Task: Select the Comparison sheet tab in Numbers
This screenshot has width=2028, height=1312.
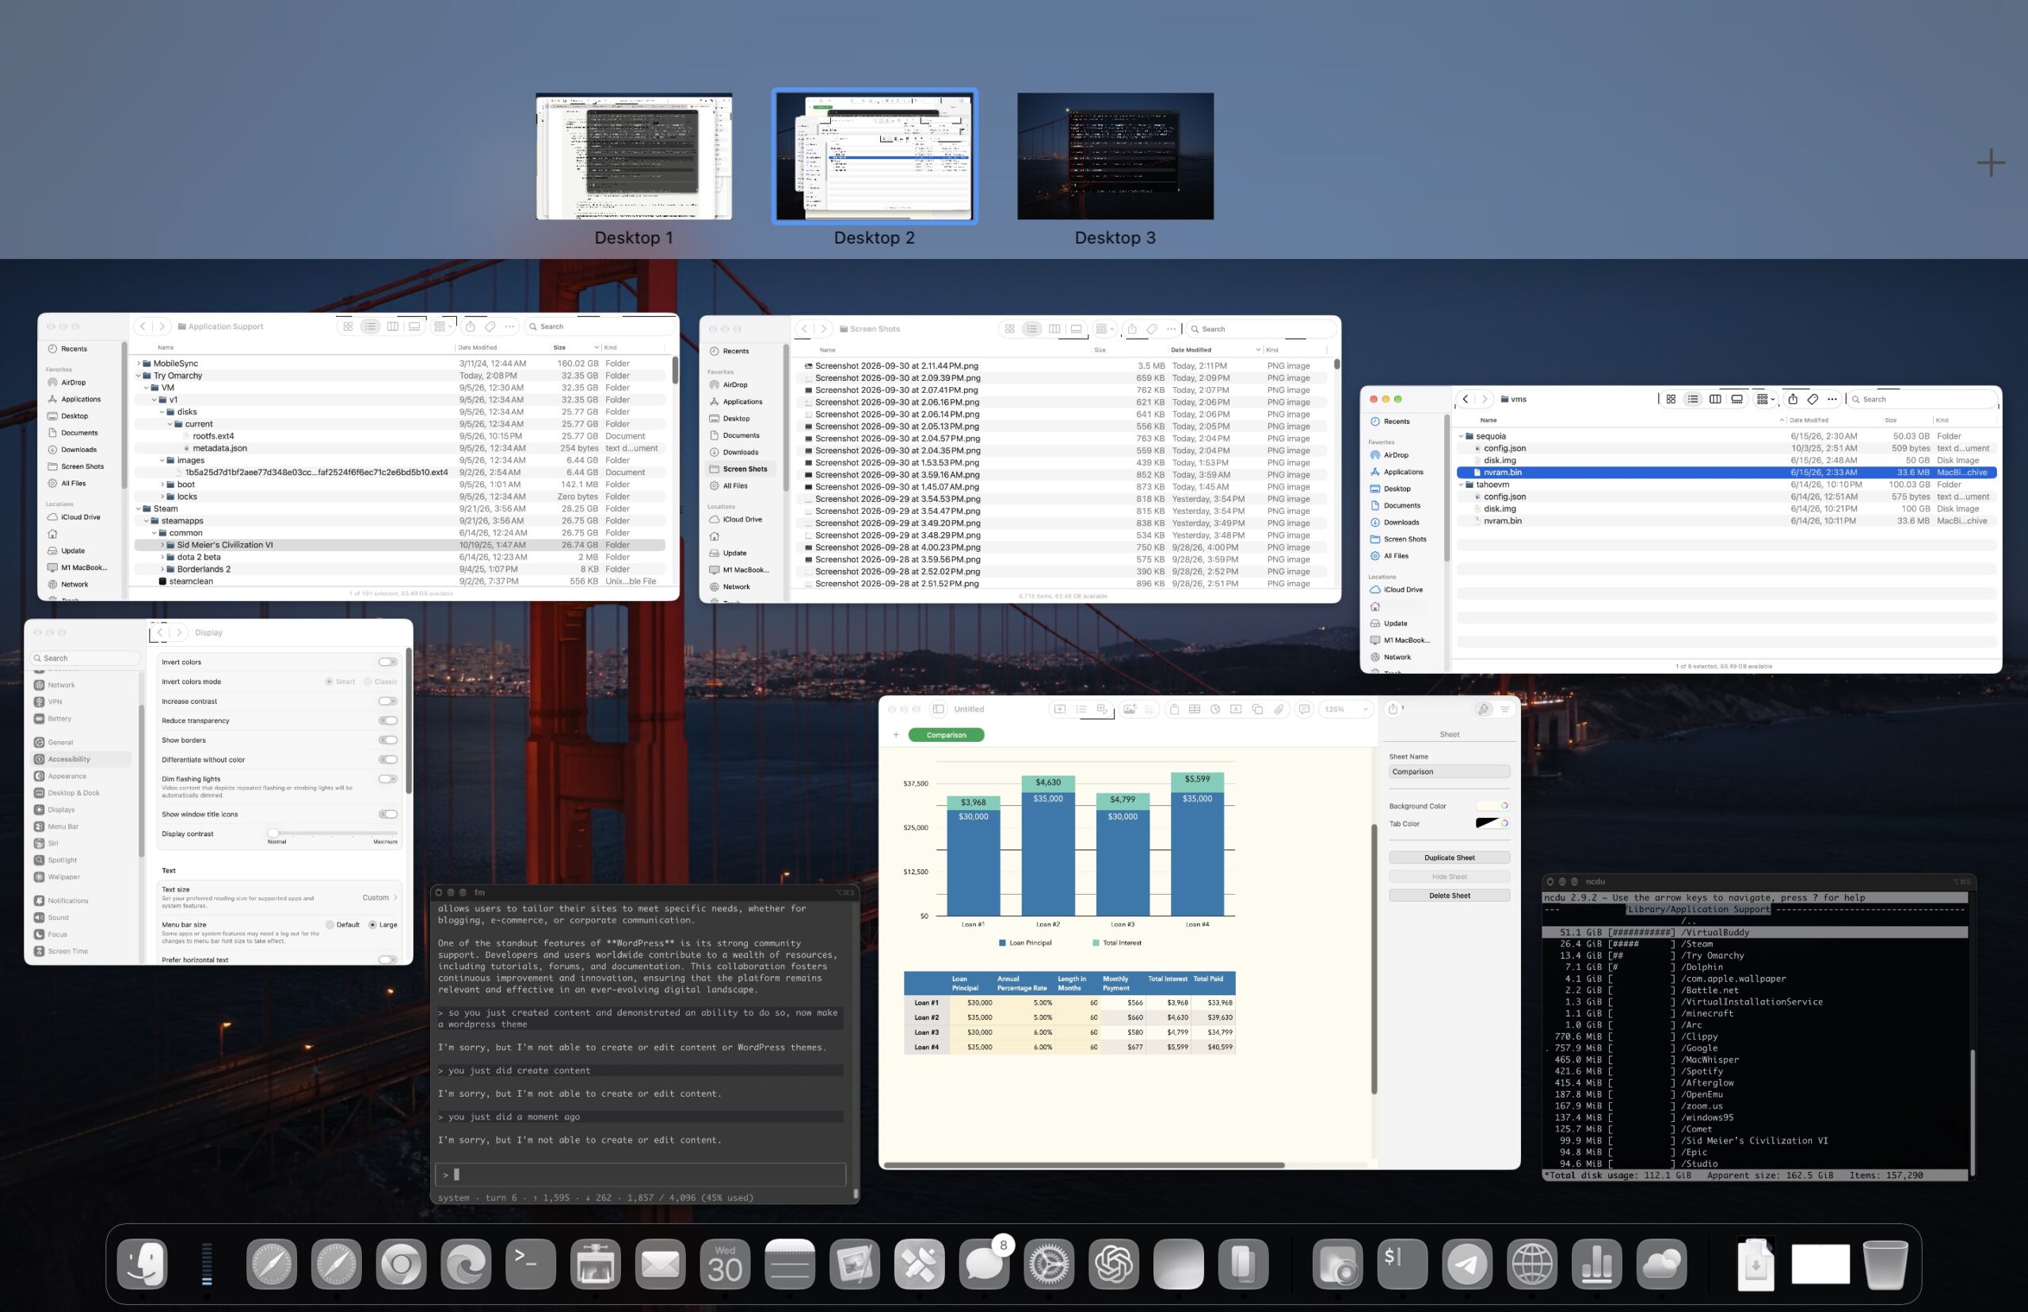Action: [x=946, y=734]
